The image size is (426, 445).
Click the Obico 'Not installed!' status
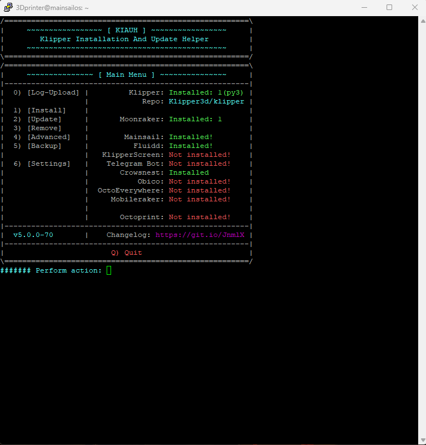click(x=200, y=182)
